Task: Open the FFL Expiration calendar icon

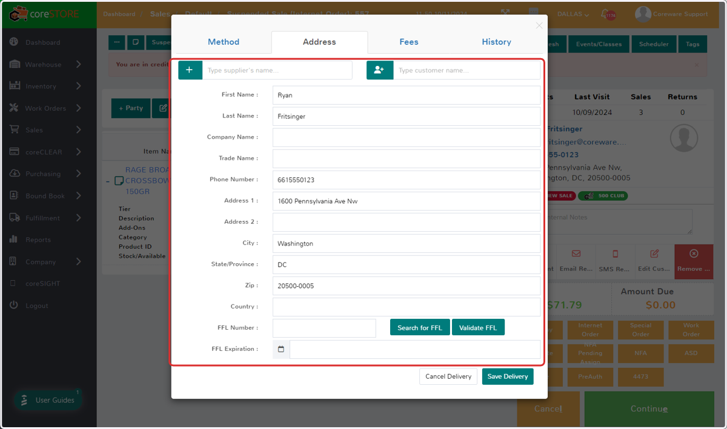Action: click(281, 349)
